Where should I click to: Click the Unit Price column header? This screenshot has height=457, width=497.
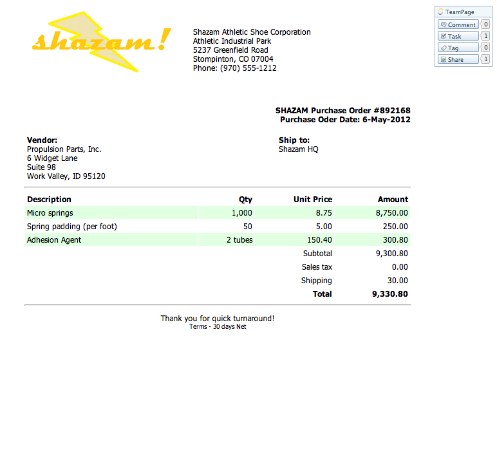tap(313, 200)
